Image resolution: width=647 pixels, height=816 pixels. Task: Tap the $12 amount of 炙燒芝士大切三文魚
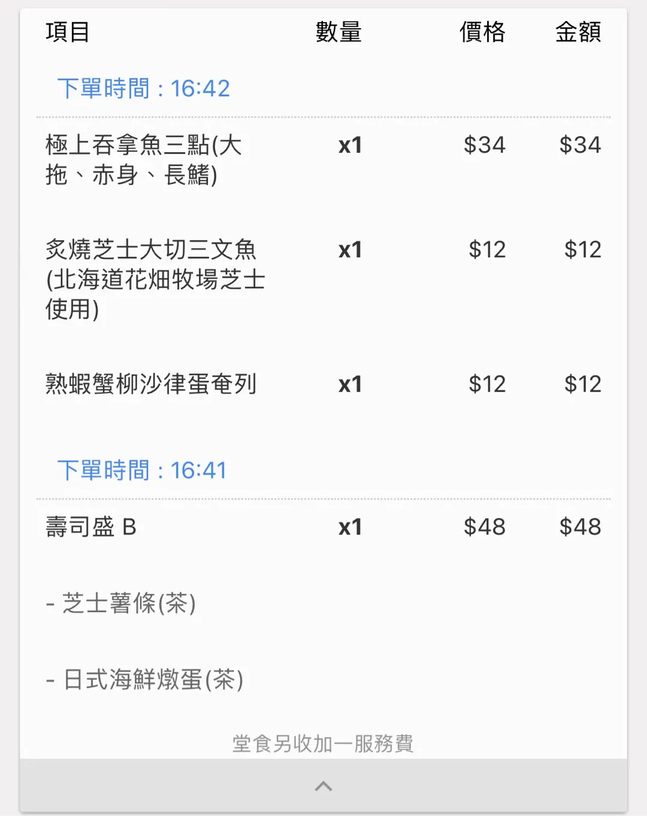pos(583,249)
